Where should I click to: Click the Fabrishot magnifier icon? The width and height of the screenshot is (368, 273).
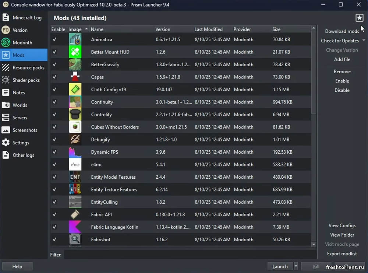[x=75, y=239]
